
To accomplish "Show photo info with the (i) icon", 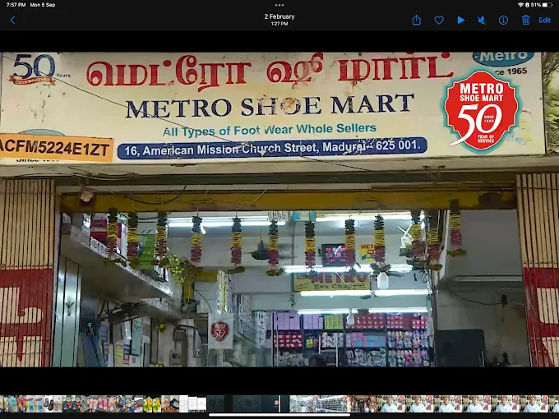I will pyautogui.click(x=503, y=21).
